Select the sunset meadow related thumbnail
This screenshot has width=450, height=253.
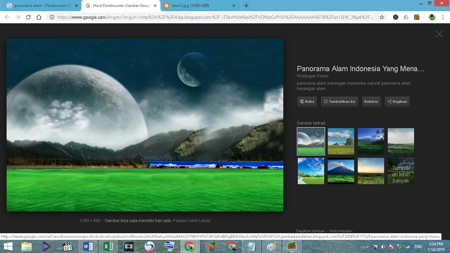point(371,171)
